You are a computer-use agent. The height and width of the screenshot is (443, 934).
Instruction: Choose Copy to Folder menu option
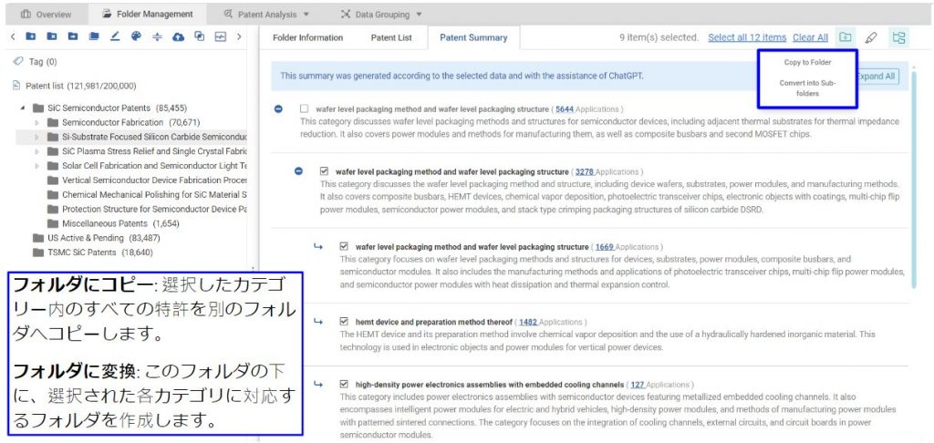click(x=807, y=62)
